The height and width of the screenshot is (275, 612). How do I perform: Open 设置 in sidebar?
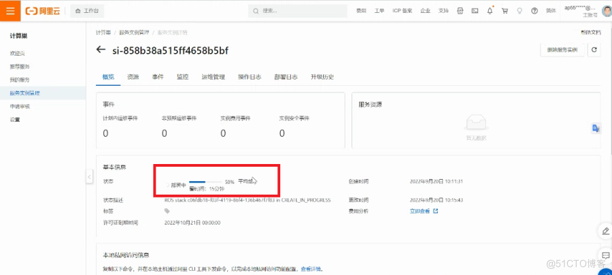(x=15, y=120)
